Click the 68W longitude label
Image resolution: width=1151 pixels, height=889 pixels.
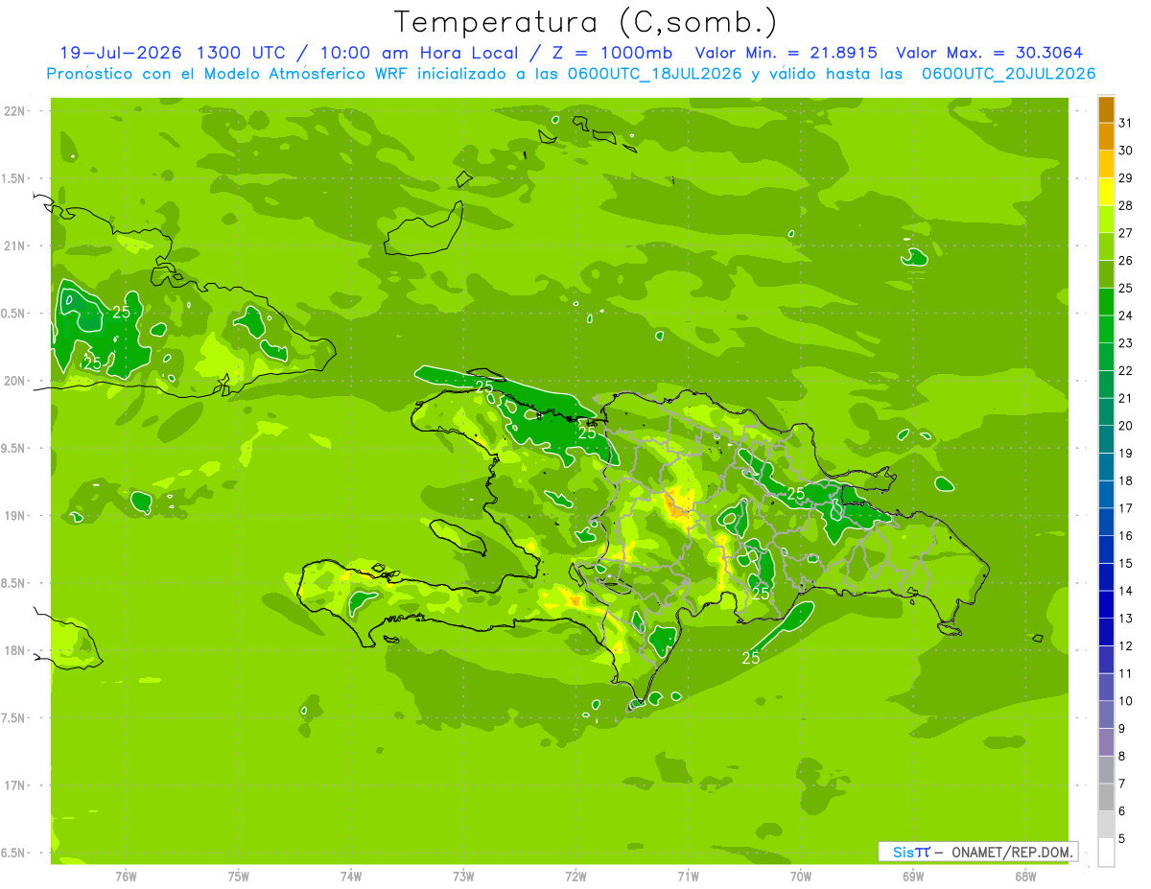click(x=1025, y=876)
